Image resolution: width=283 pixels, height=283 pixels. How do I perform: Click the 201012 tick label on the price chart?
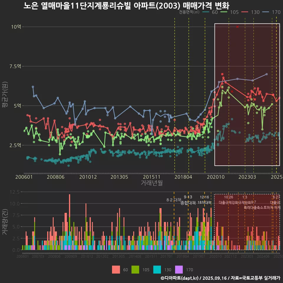pos(88,177)
